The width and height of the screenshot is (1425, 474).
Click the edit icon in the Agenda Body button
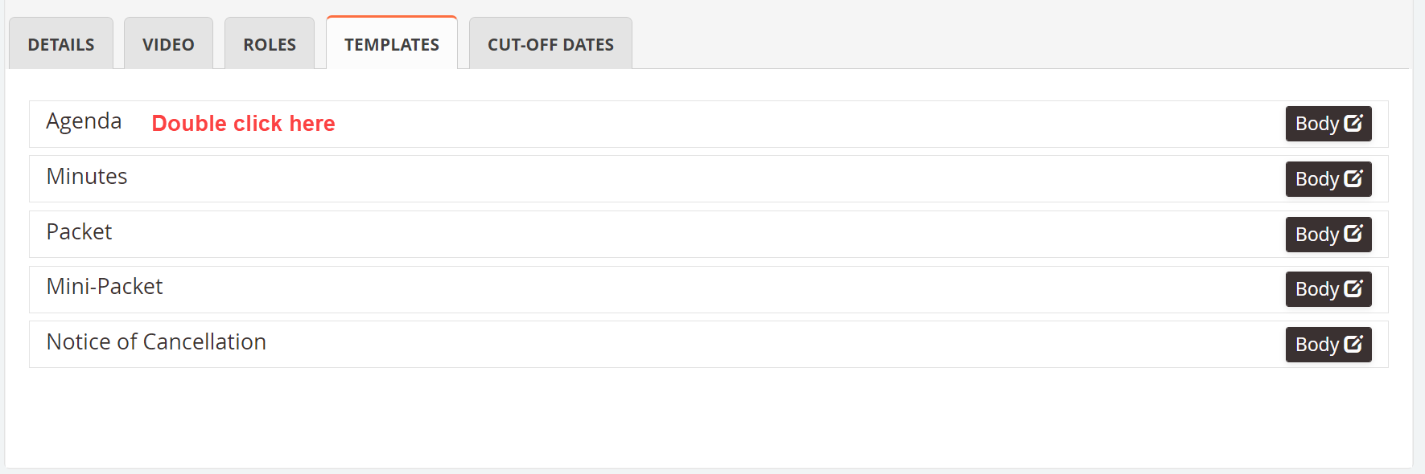coord(1353,123)
